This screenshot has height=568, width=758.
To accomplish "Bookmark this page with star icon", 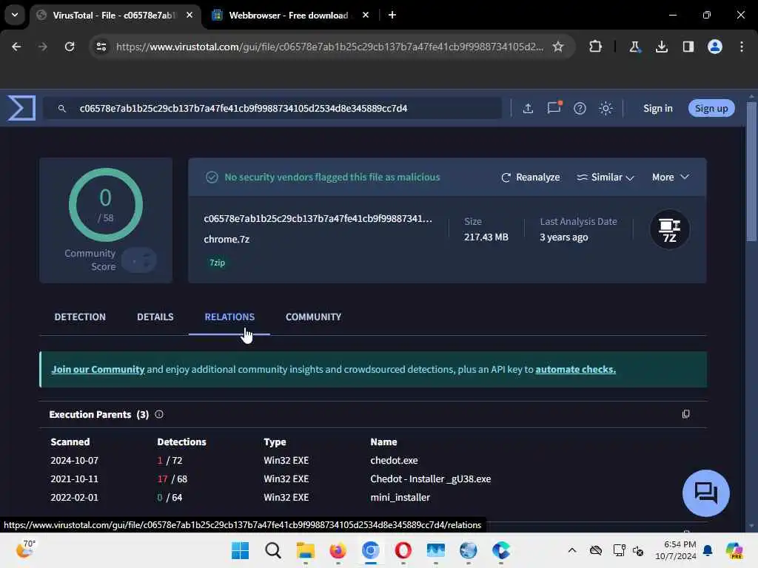I will pos(558,47).
